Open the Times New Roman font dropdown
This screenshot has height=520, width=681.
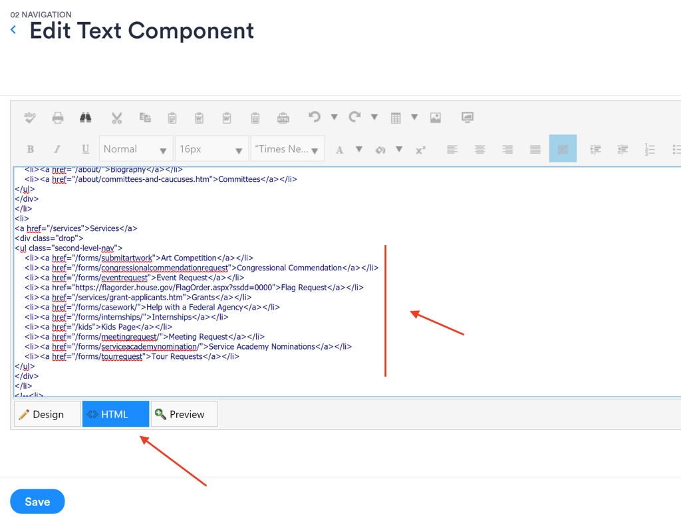tap(287, 148)
